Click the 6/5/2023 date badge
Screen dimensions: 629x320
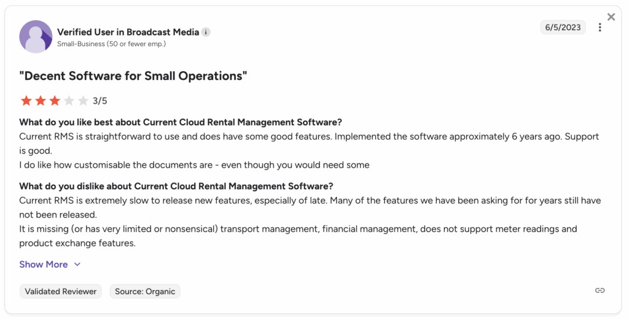point(563,28)
